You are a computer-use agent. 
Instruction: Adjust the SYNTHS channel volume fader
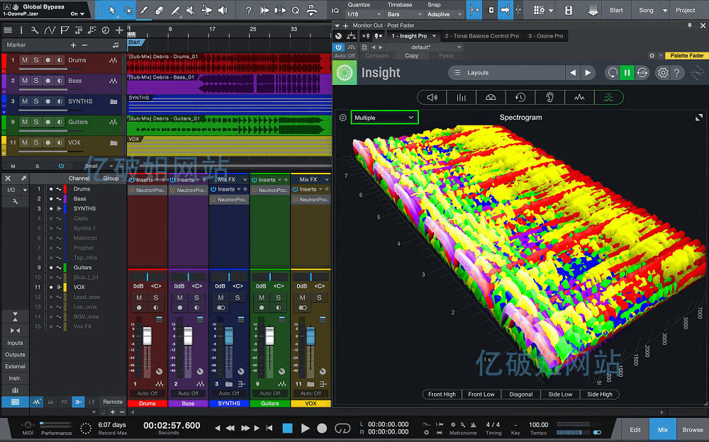point(229,336)
